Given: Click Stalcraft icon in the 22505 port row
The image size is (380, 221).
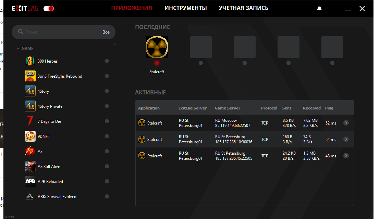Looking at the screenshot, I should coord(142,156).
